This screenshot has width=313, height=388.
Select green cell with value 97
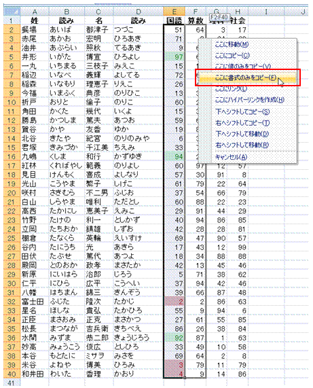pos(174,57)
